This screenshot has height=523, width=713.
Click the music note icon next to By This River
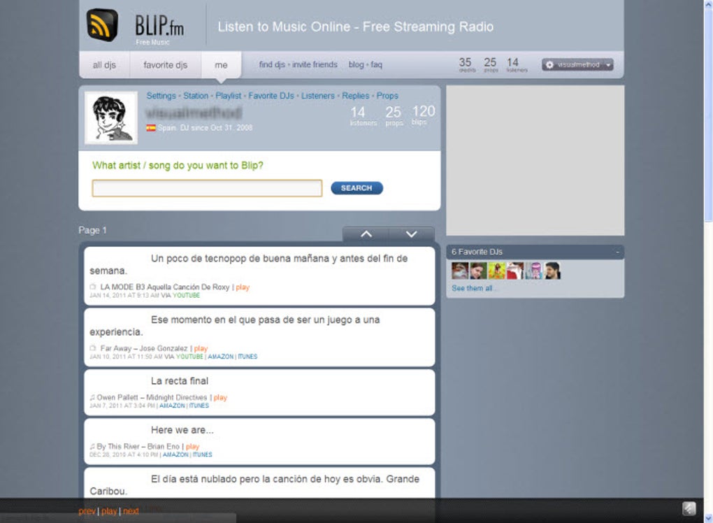[x=92, y=446]
